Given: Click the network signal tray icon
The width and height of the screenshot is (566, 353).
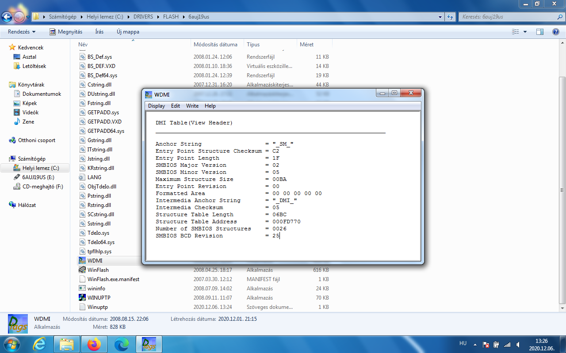Looking at the screenshot, I should (508, 345).
